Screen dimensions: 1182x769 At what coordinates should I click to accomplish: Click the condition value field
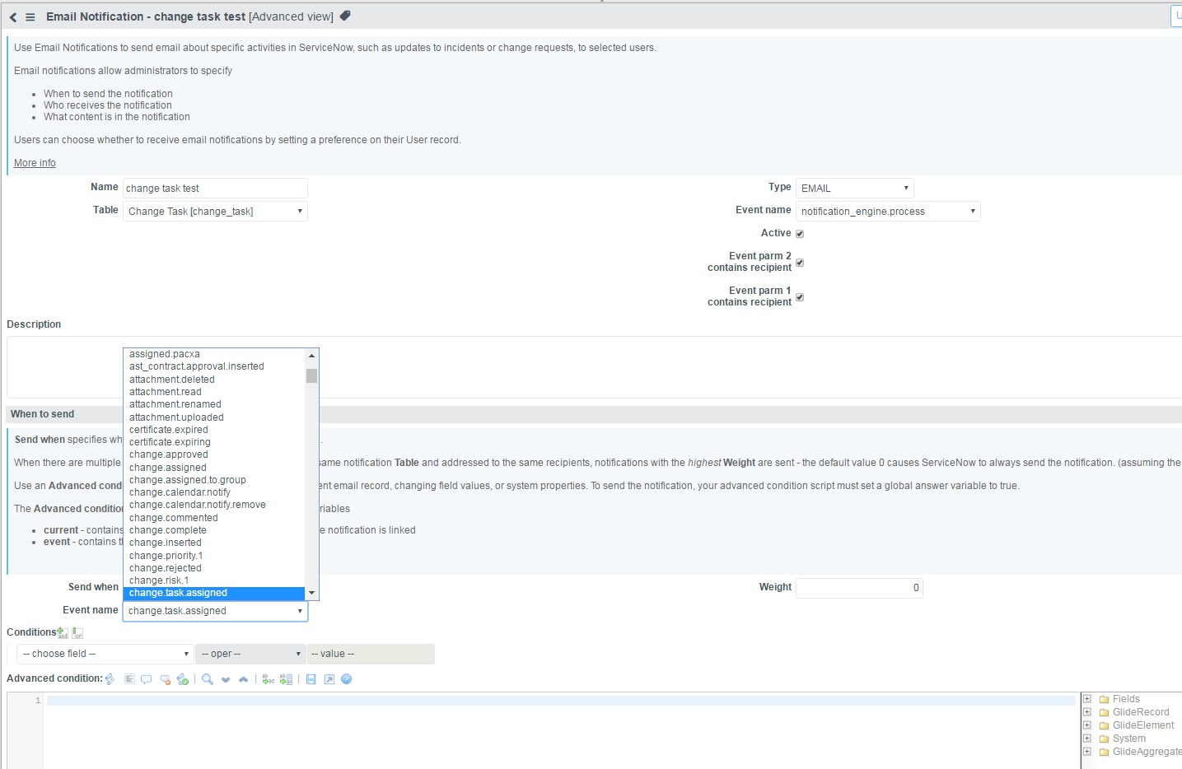[371, 655]
